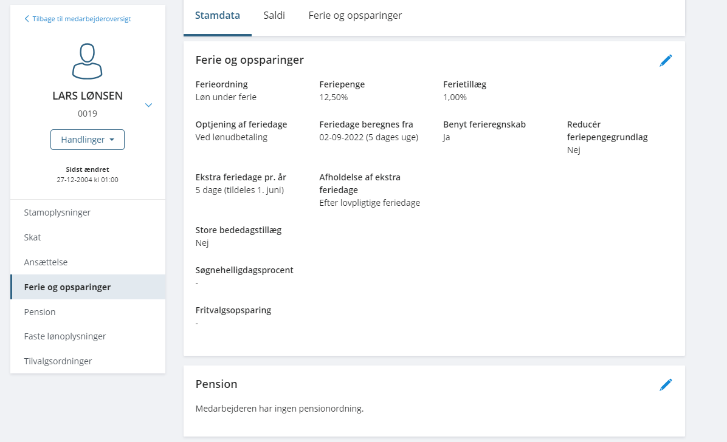Click the Sidst ændret timestamp
The image size is (727, 442).
(x=88, y=180)
